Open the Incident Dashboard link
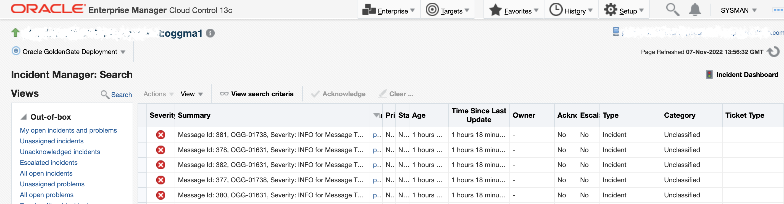 tap(747, 75)
